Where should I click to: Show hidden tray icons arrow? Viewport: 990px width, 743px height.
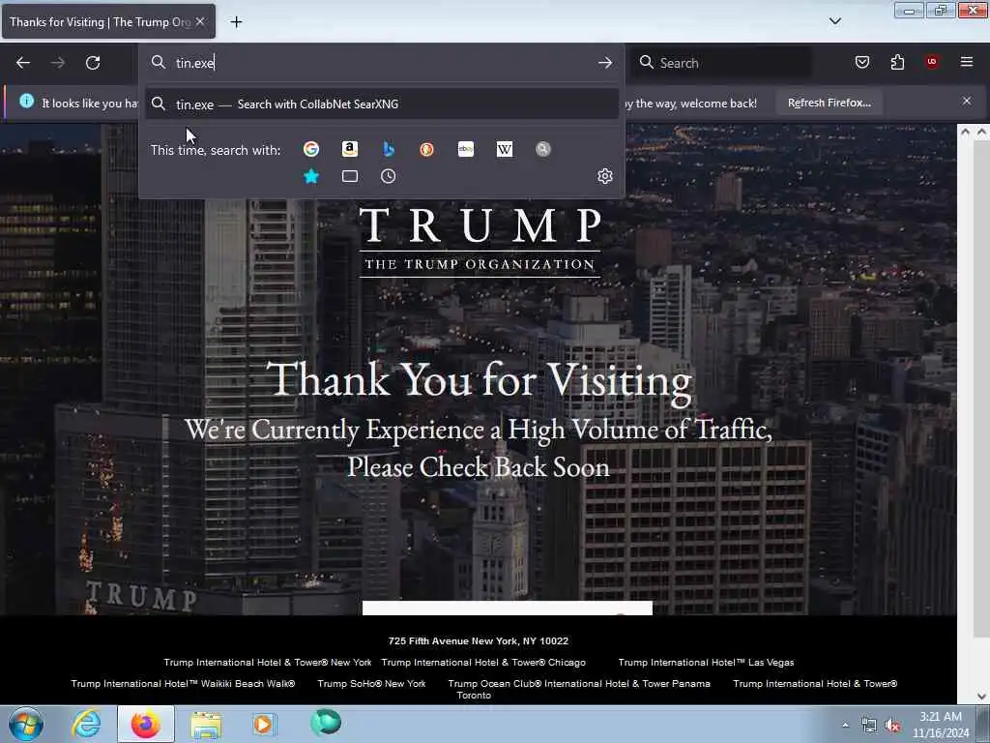(845, 726)
